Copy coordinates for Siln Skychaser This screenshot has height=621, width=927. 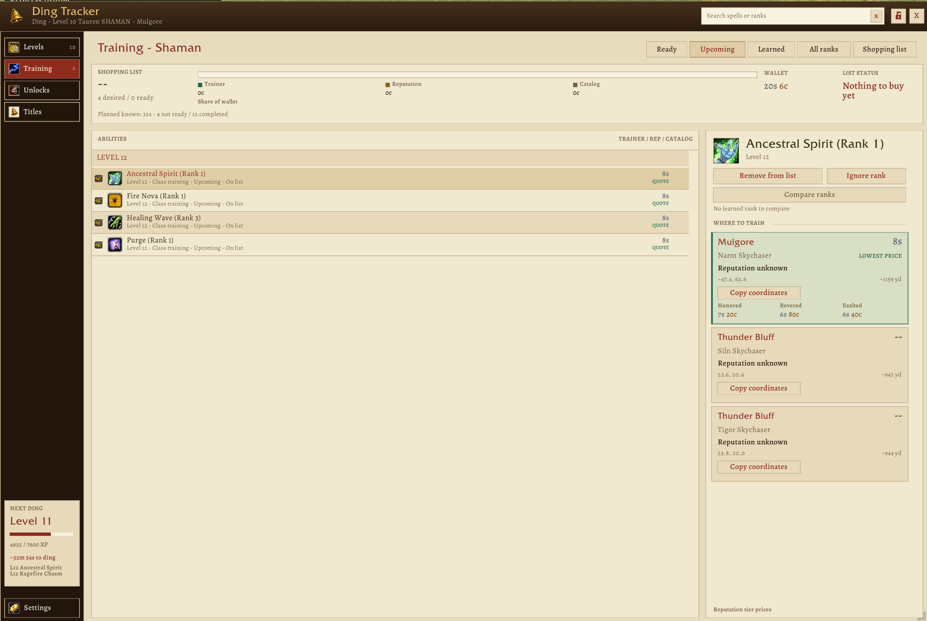tap(759, 388)
